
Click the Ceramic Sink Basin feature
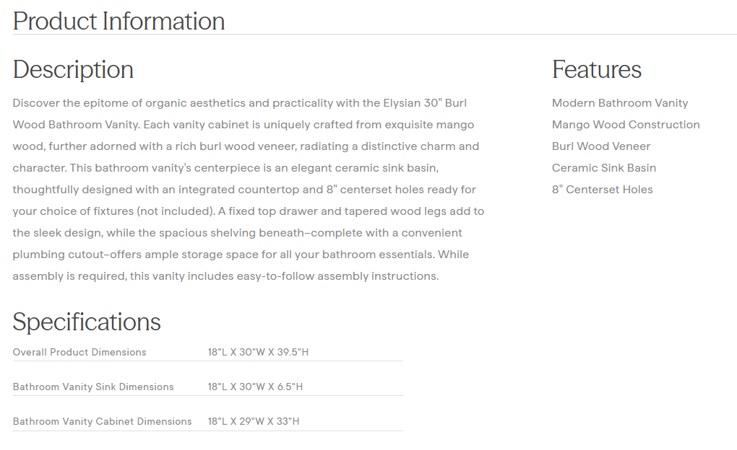tap(603, 168)
